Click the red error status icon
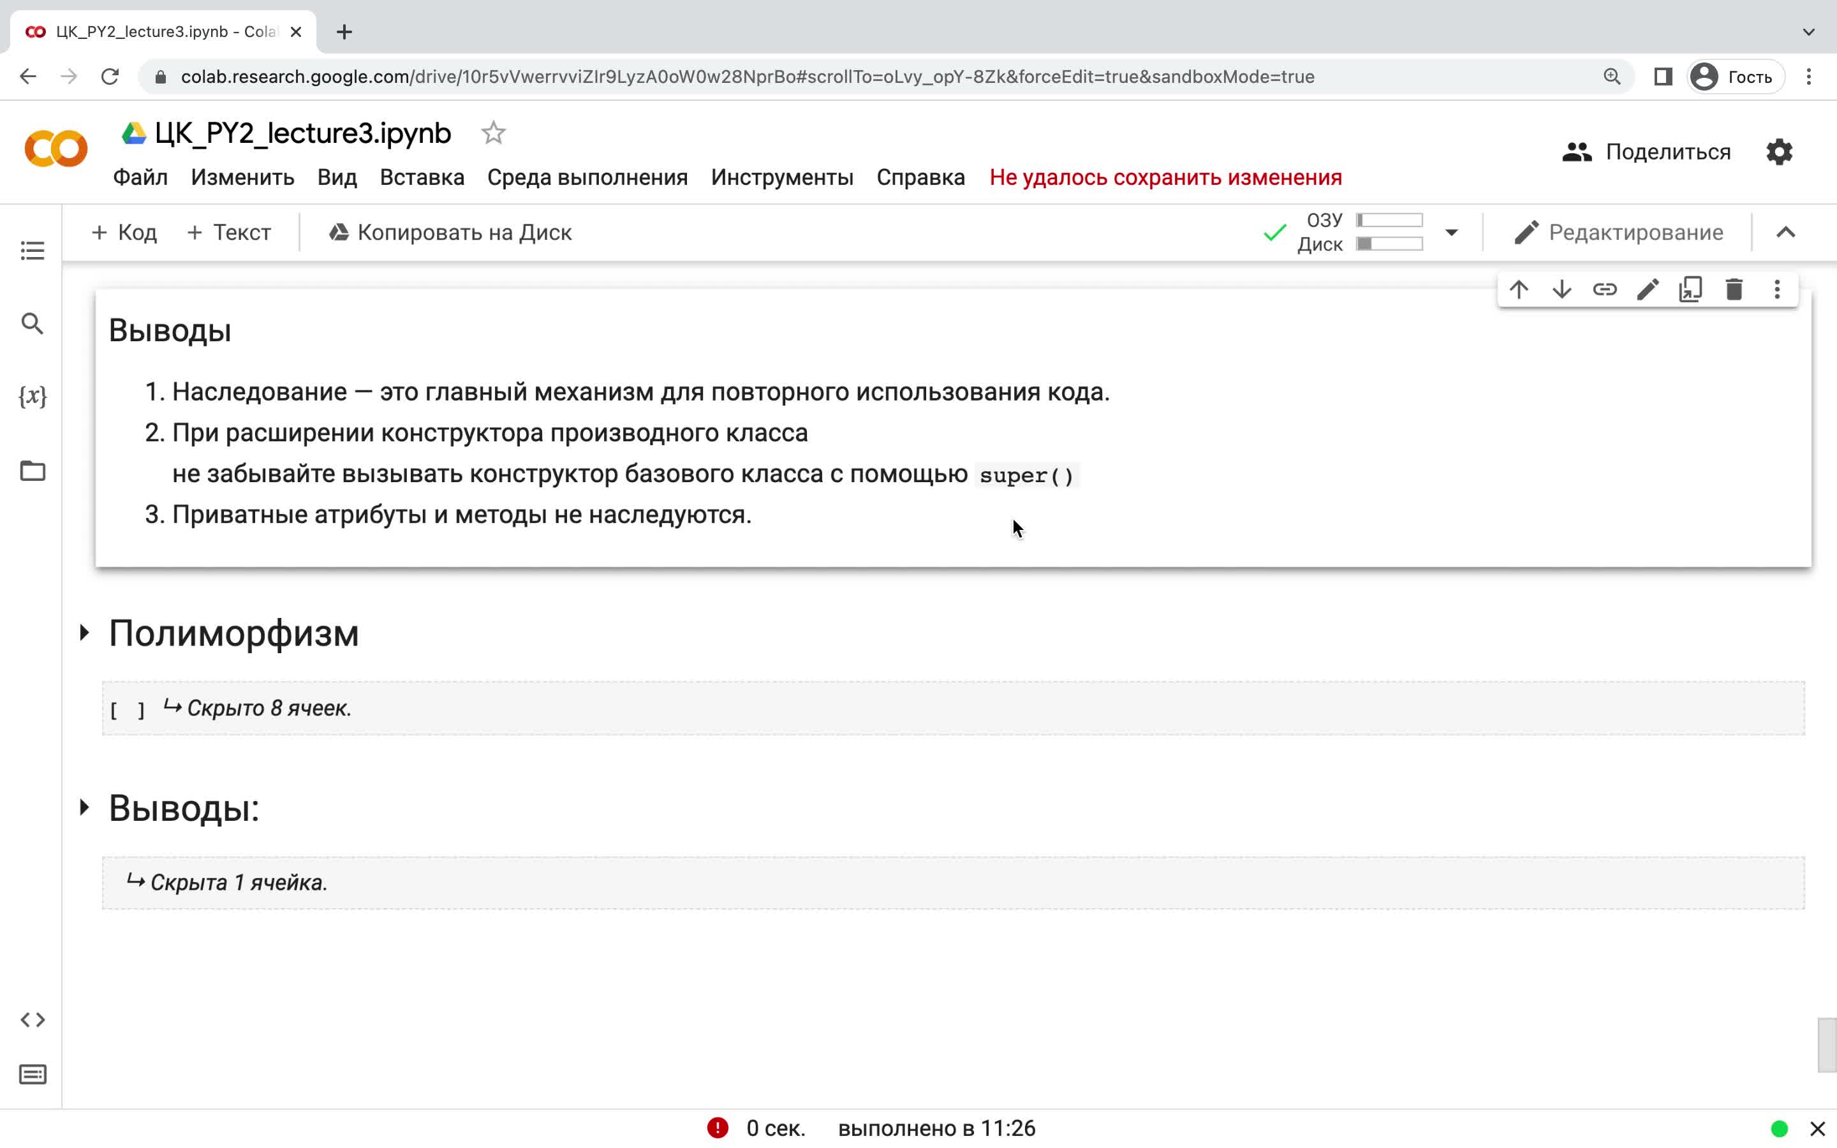 coord(718,1128)
